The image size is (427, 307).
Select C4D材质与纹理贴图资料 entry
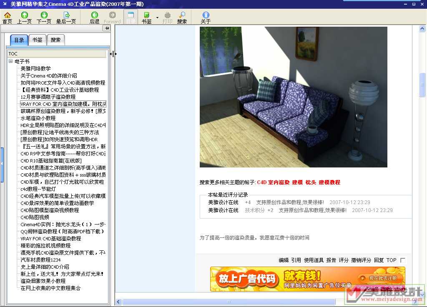click(63, 175)
